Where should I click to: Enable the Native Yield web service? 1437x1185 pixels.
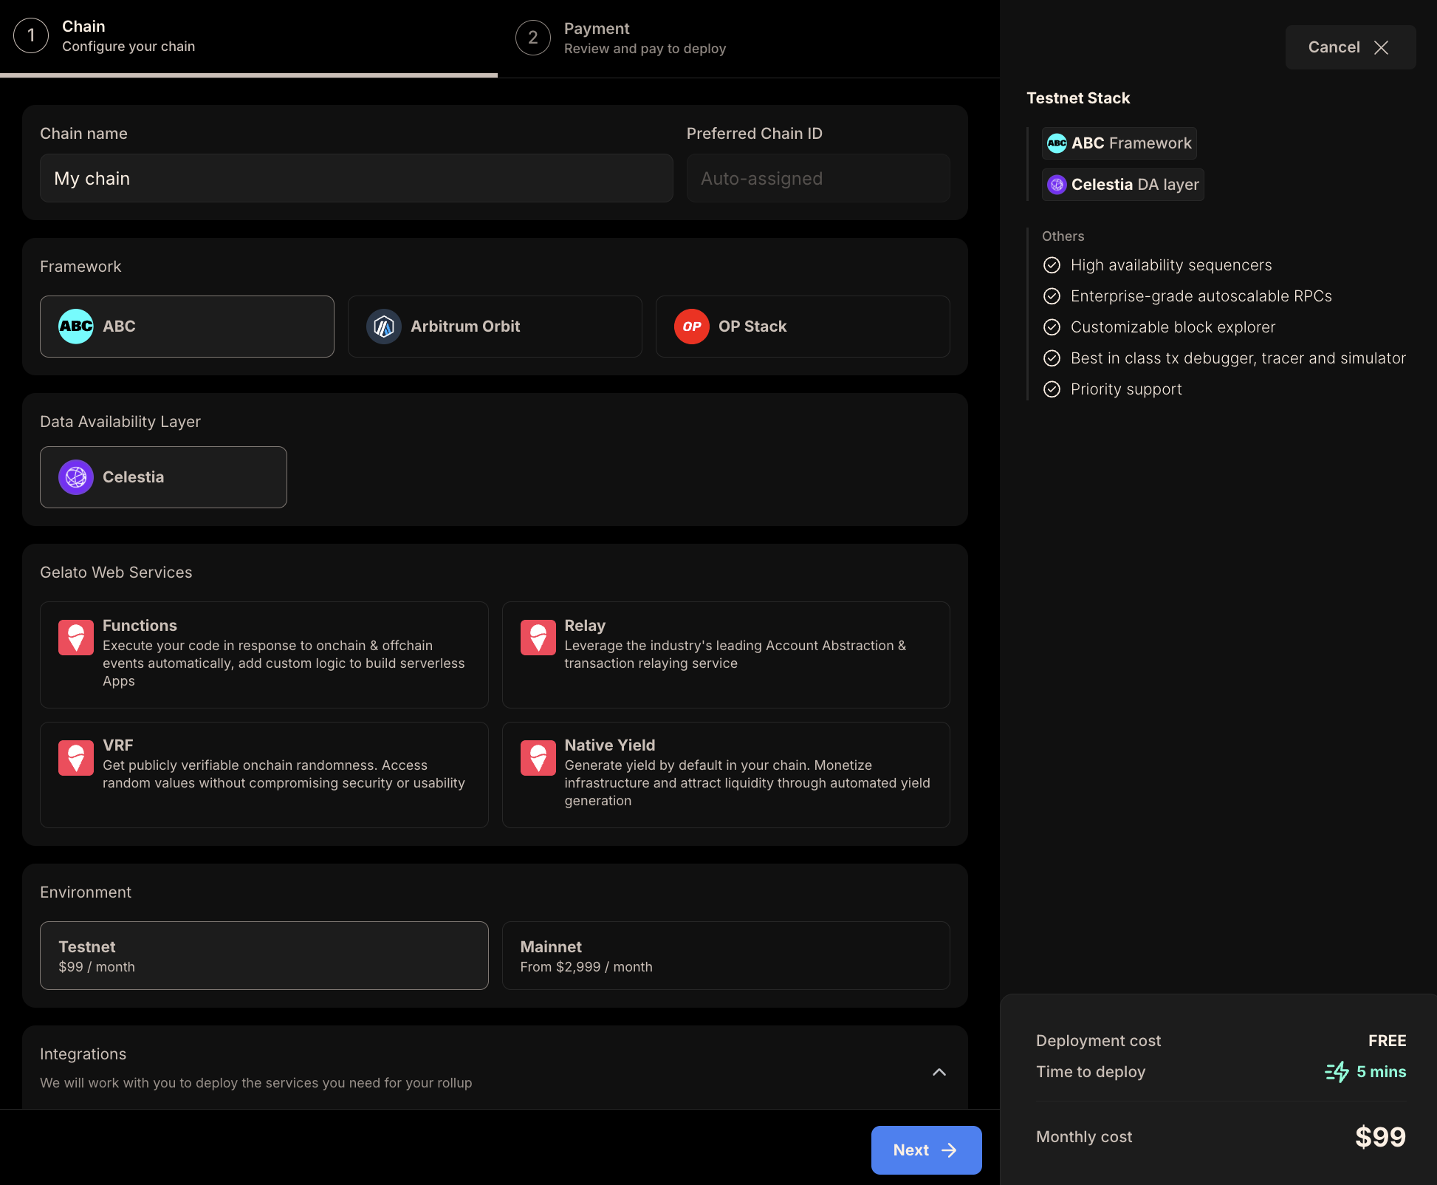(726, 775)
